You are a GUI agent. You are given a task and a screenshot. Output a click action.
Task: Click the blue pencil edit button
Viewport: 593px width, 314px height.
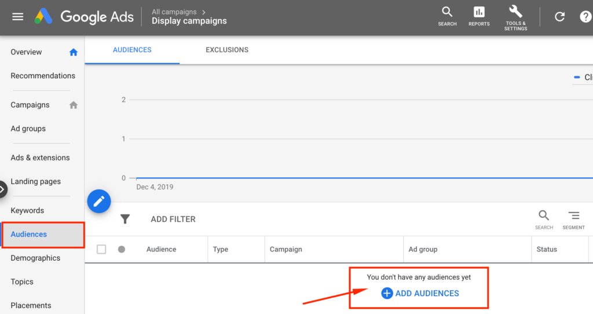(99, 201)
